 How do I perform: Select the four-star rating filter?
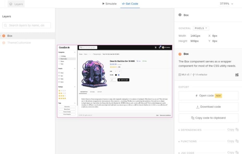coord(62,98)
